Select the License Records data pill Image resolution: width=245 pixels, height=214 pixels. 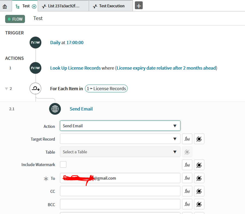pyautogui.click(x=106, y=88)
